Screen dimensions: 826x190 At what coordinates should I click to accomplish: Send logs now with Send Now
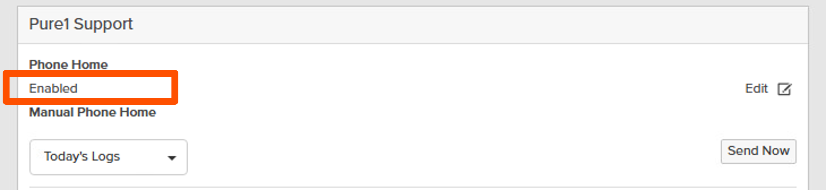(758, 151)
